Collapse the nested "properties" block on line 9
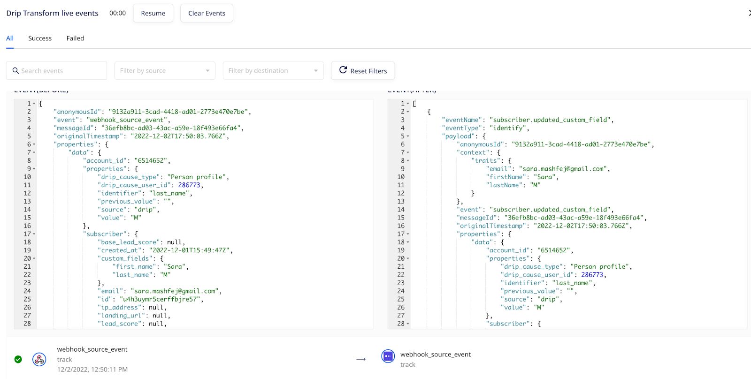This screenshot has width=751, height=385. pos(34,169)
